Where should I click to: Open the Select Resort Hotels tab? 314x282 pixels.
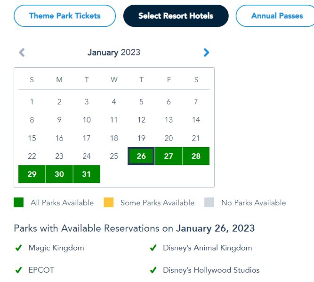tap(176, 16)
